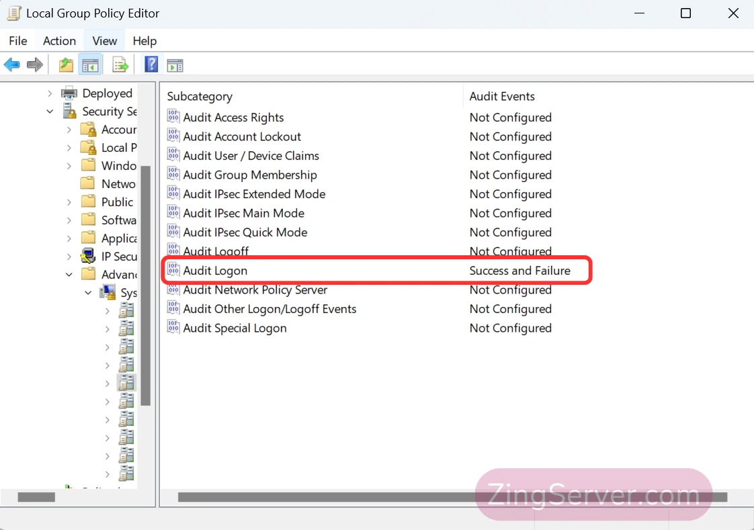Toggle the Show/Hide Action Pane icon
The image size is (754, 530).
(x=175, y=64)
